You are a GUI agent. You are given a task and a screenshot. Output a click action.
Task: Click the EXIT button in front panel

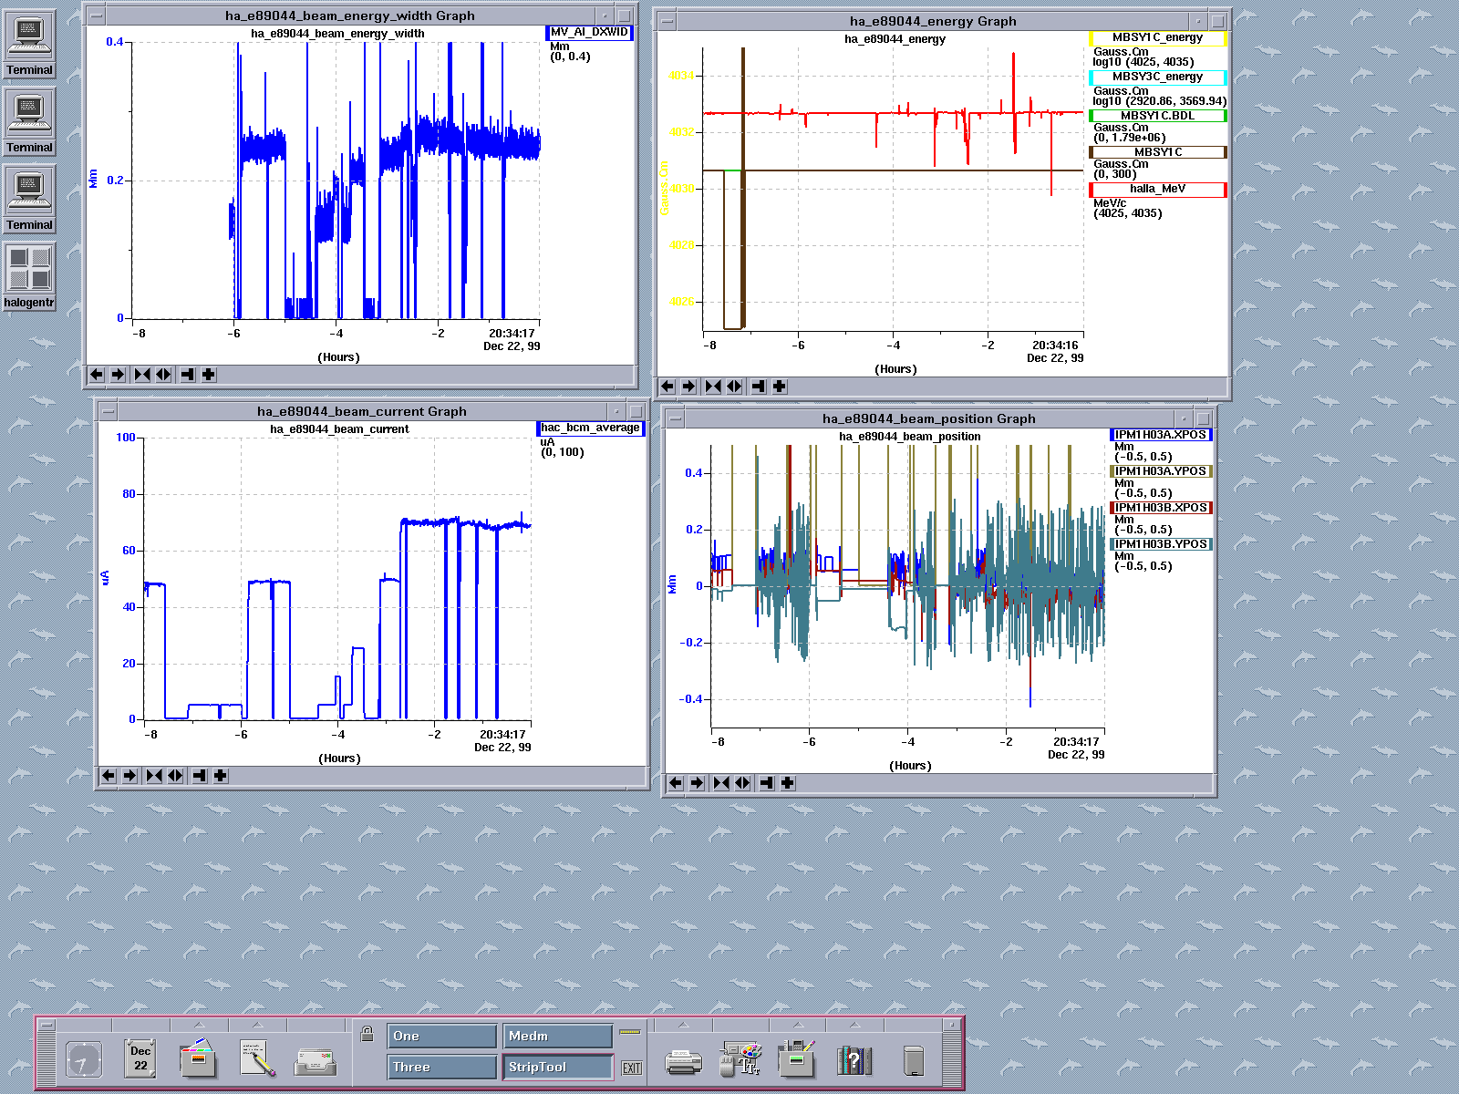tap(631, 1068)
